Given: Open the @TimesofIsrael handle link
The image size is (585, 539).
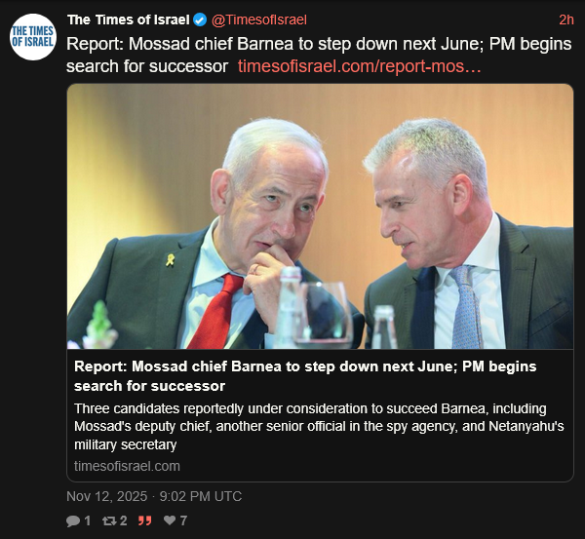Looking at the screenshot, I should coord(254,20).
